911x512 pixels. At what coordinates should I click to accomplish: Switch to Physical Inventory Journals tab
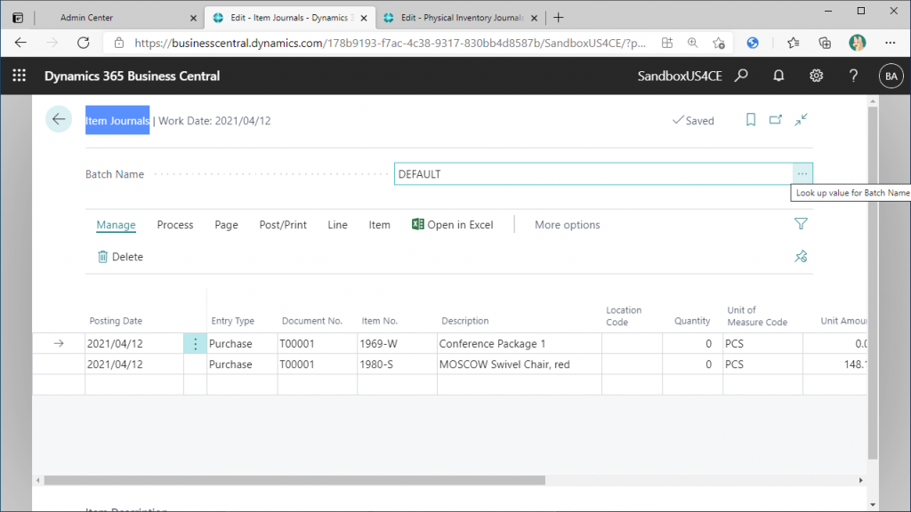click(x=462, y=18)
